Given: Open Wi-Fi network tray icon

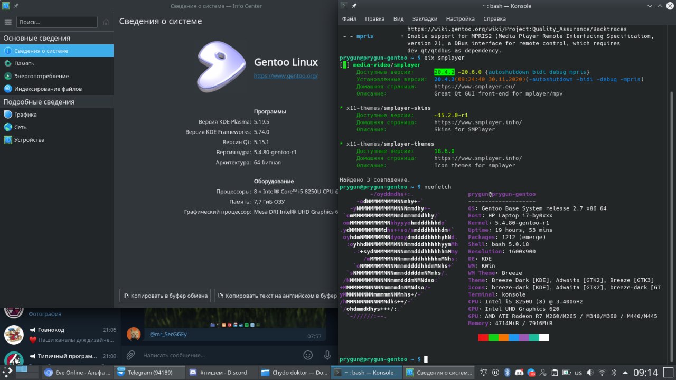Looking at the screenshot, I should click(602, 372).
